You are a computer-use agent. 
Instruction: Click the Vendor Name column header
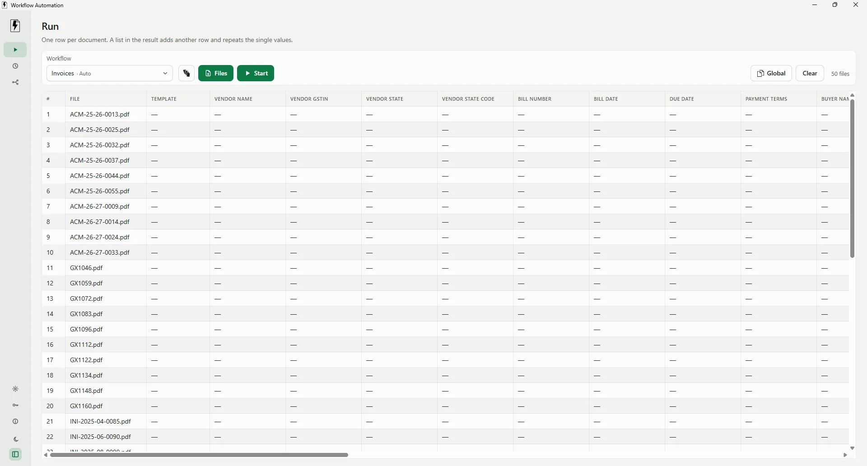[247, 99]
